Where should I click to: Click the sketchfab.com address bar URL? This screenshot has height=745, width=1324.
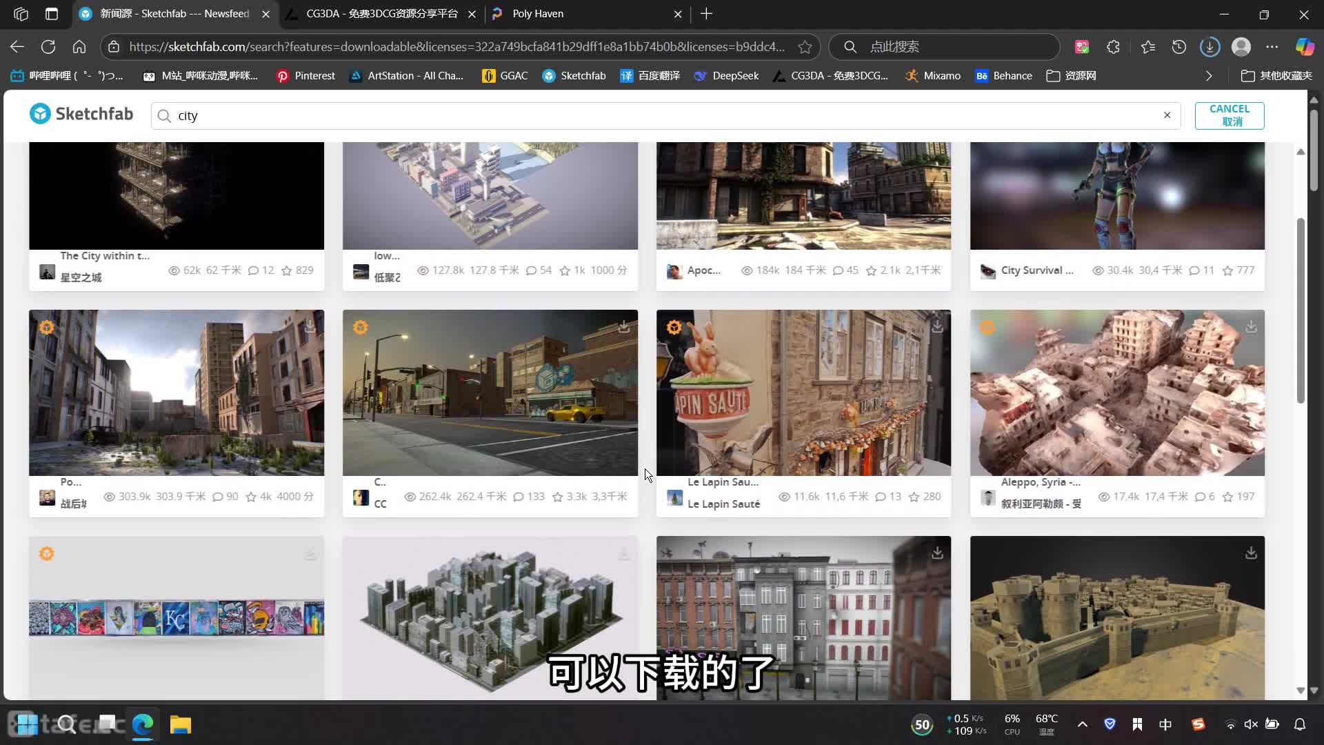coord(457,47)
